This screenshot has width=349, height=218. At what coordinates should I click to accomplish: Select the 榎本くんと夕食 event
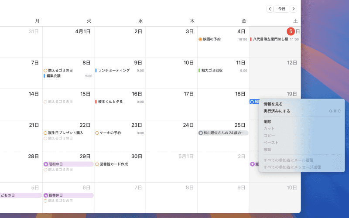point(120,102)
